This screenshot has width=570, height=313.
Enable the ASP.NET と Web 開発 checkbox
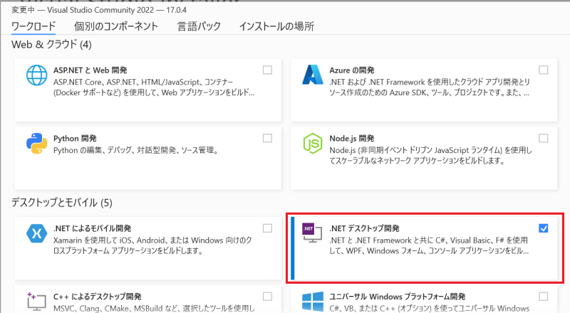click(x=268, y=70)
